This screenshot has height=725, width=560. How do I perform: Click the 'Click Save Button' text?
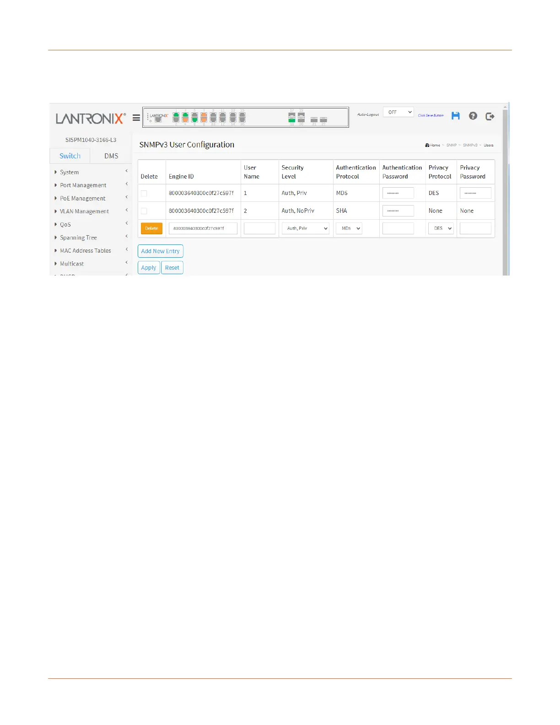(431, 115)
